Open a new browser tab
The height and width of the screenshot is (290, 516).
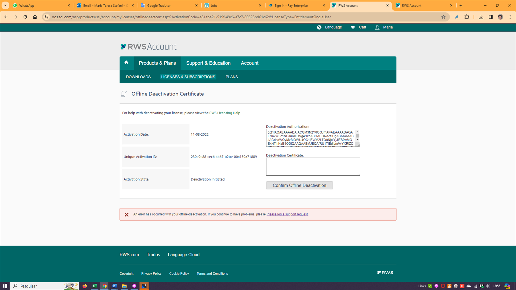(461, 5)
